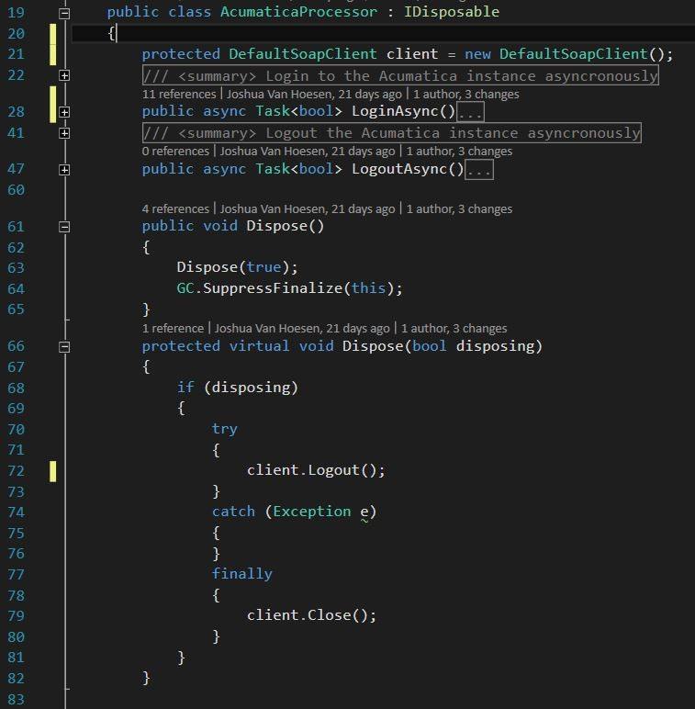Click the warning-underlined variable e in catch

364,512
